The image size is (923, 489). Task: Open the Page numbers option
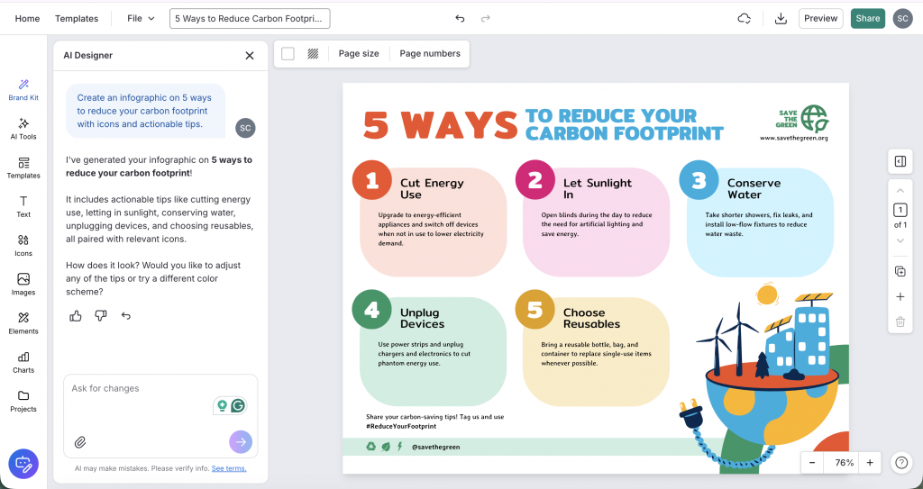pyautogui.click(x=430, y=53)
